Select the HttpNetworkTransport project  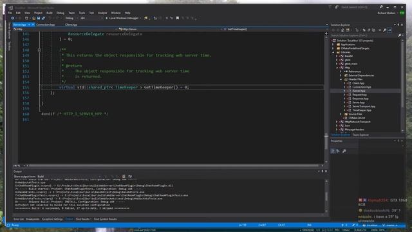pyautogui.click(x=357, y=122)
